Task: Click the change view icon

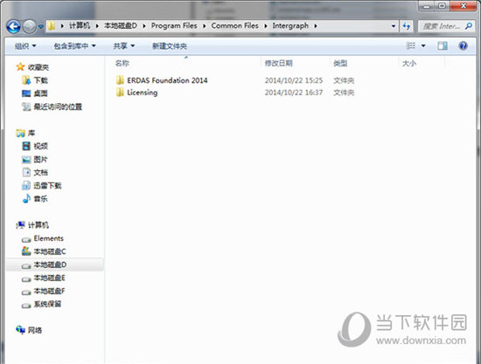Action: coord(411,45)
